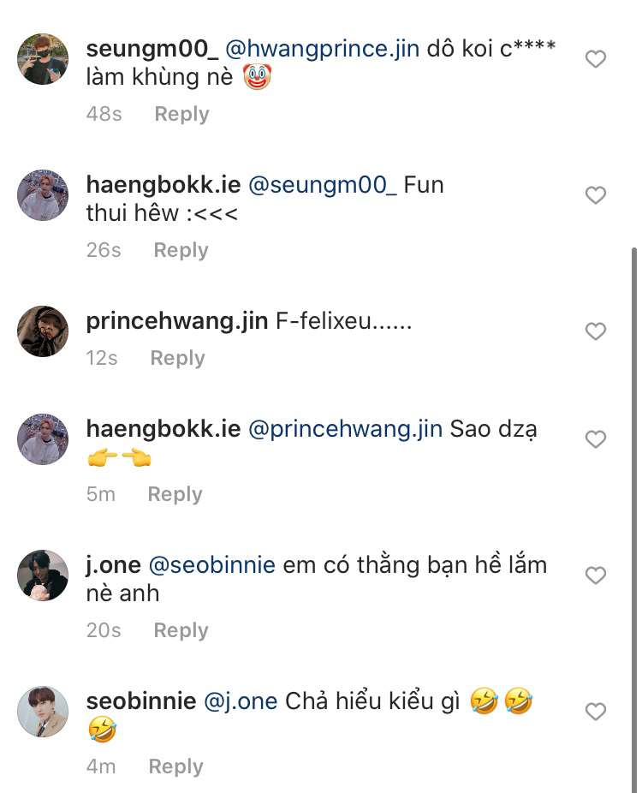This screenshot has height=793, width=642.
Task: Like haengbokk.ie's "Fun thui hêw" comment
Action: point(595,195)
